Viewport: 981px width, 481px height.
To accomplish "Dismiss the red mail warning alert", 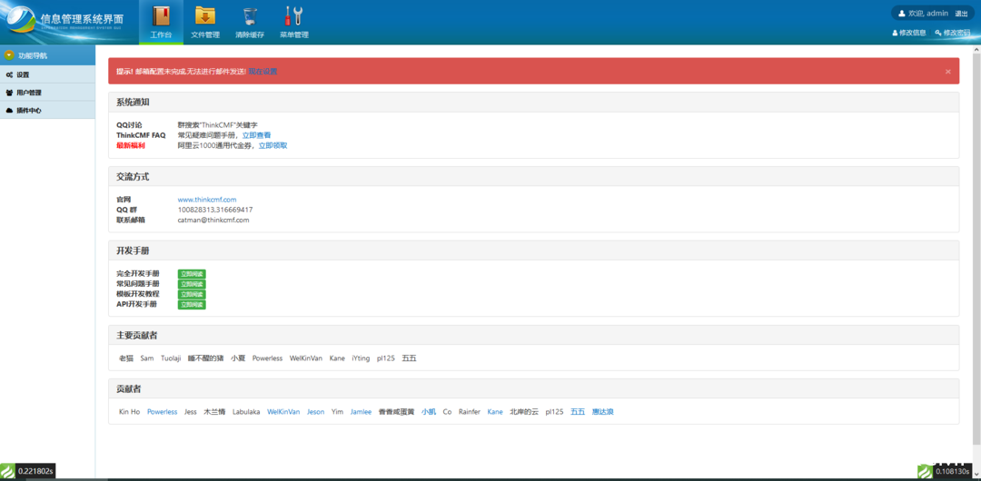I will click(948, 71).
